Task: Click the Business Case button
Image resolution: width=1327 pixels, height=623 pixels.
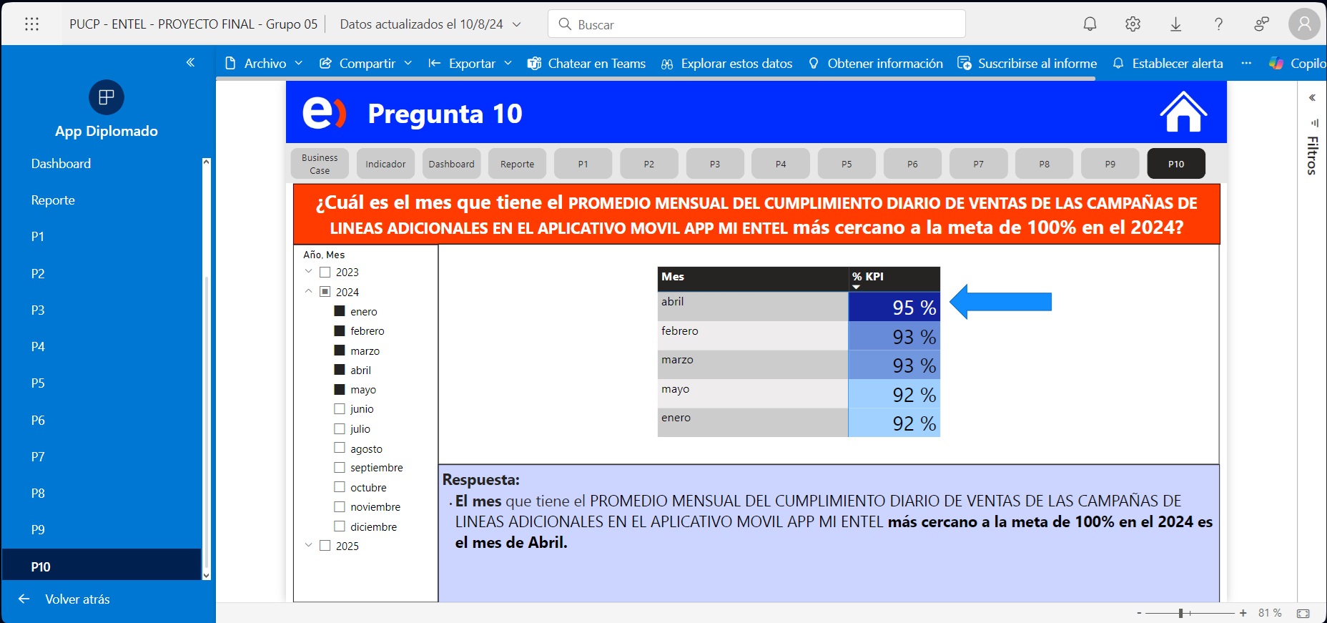Action: (x=320, y=164)
